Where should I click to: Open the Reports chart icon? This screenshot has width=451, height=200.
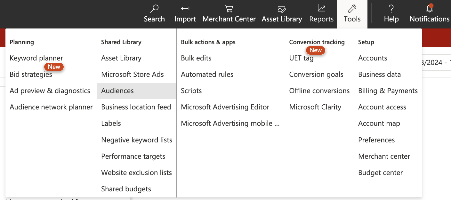(x=321, y=8)
